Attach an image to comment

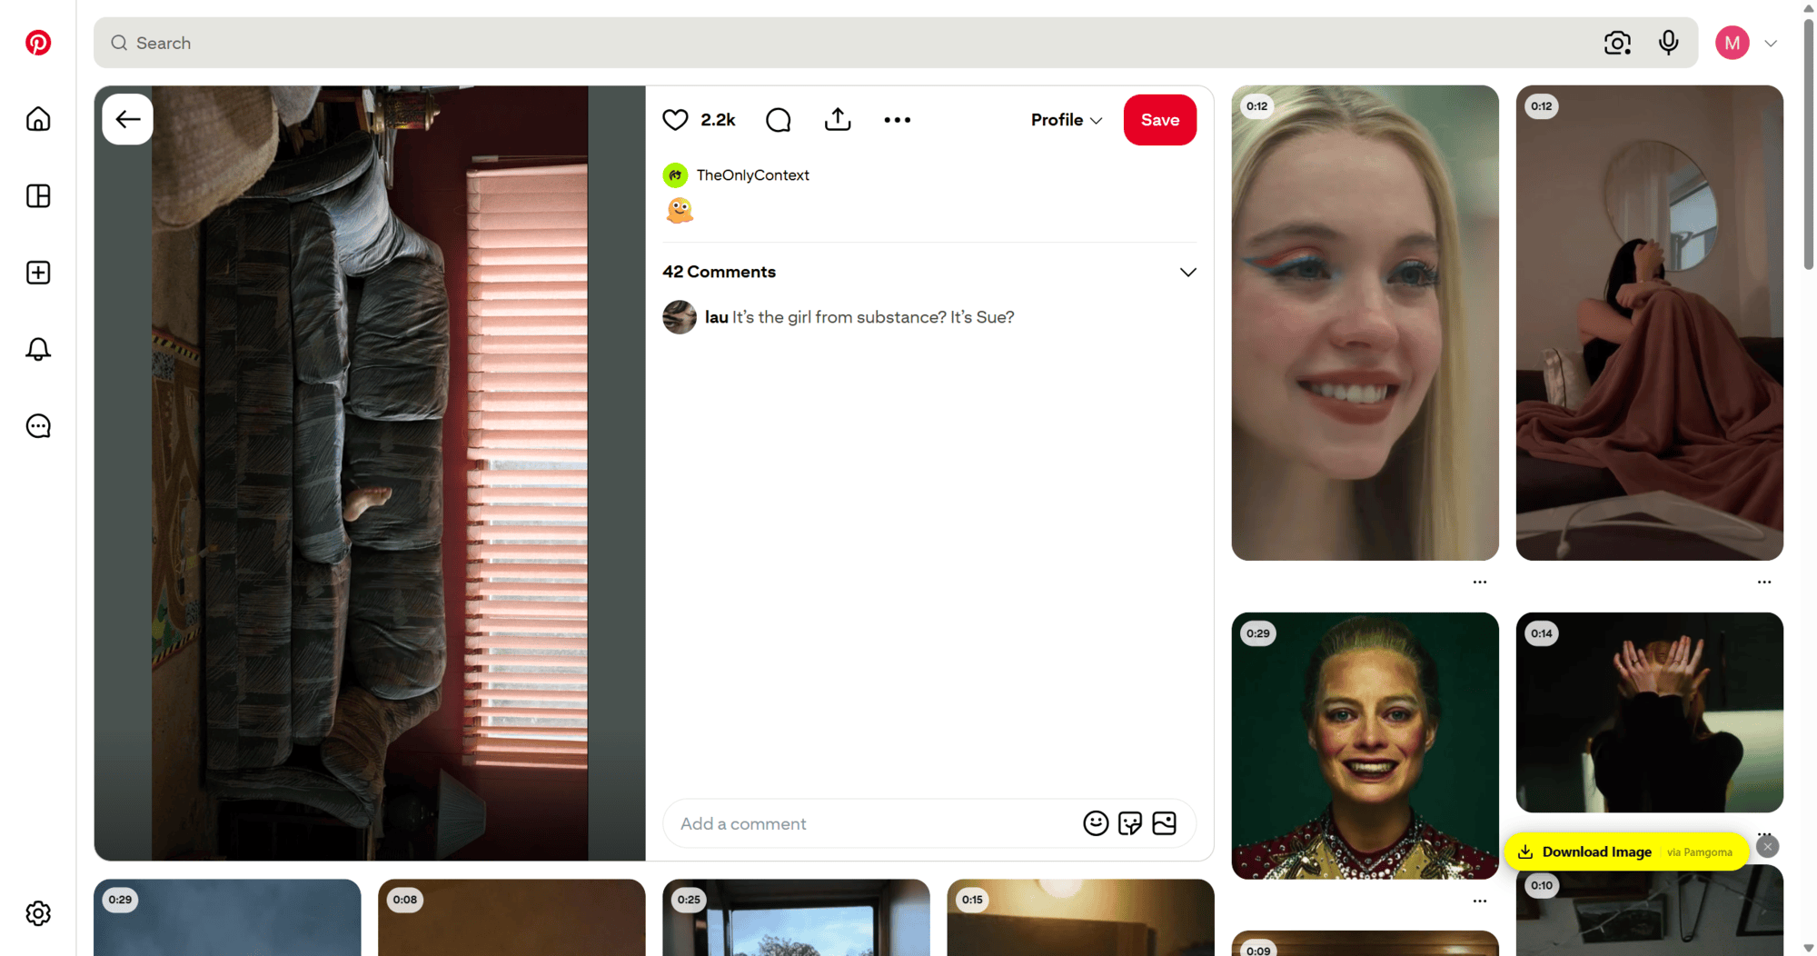pyautogui.click(x=1164, y=823)
